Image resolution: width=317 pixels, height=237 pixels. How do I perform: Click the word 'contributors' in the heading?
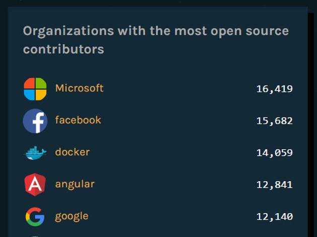point(63,49)
